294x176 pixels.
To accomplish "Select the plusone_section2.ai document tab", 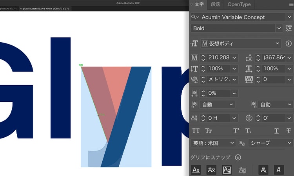I will 46,9.
